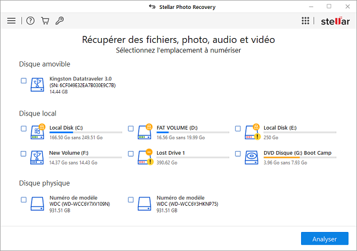Click the Stellar logo
Screen dimensions: 357x251
(x=335, y=21)
